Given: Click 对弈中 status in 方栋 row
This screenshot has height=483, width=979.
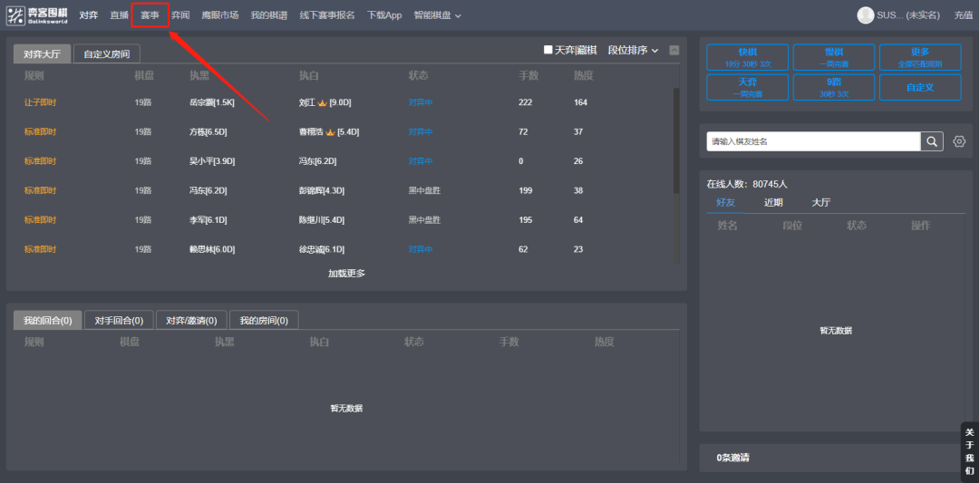Looking at the screenshot, I should point(421,131).
